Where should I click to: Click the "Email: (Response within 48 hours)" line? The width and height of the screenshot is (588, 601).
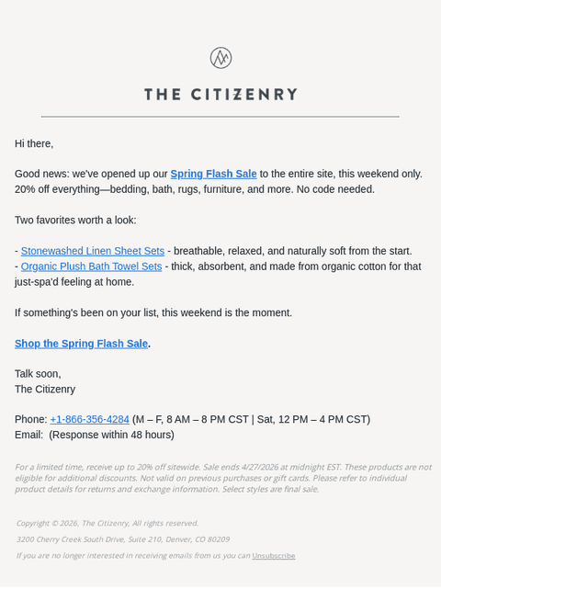[x=95, y=435]
